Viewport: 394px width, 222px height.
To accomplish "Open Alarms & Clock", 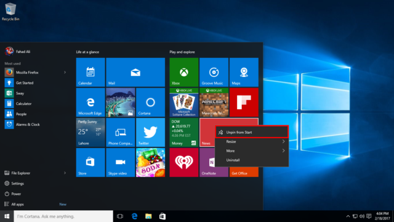I will click(35, 125).
